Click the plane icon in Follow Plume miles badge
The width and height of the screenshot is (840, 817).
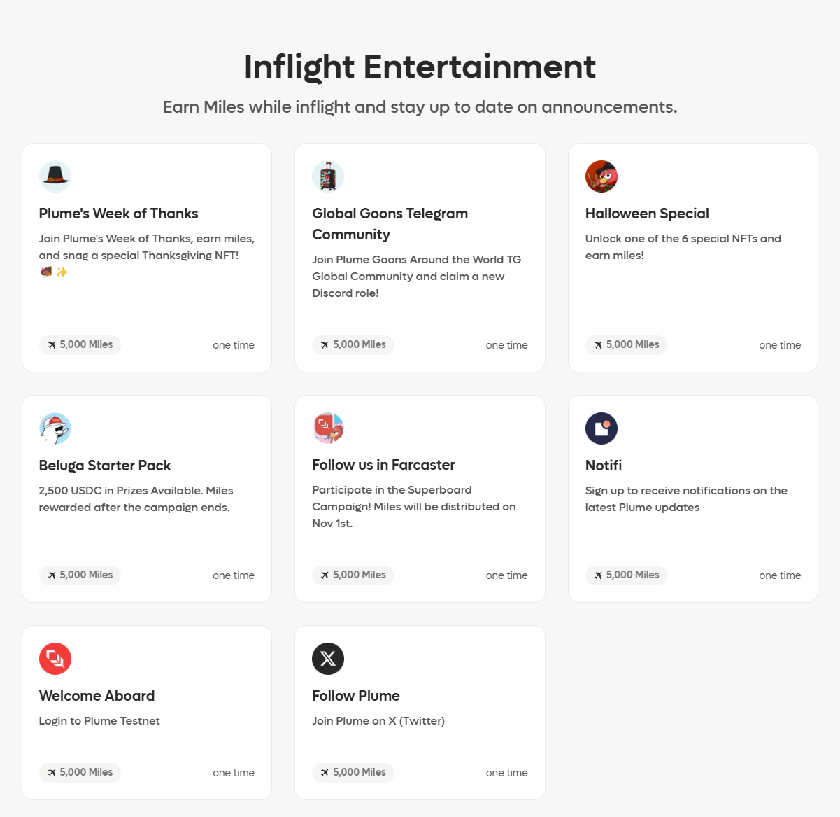[x=325, y=773]
